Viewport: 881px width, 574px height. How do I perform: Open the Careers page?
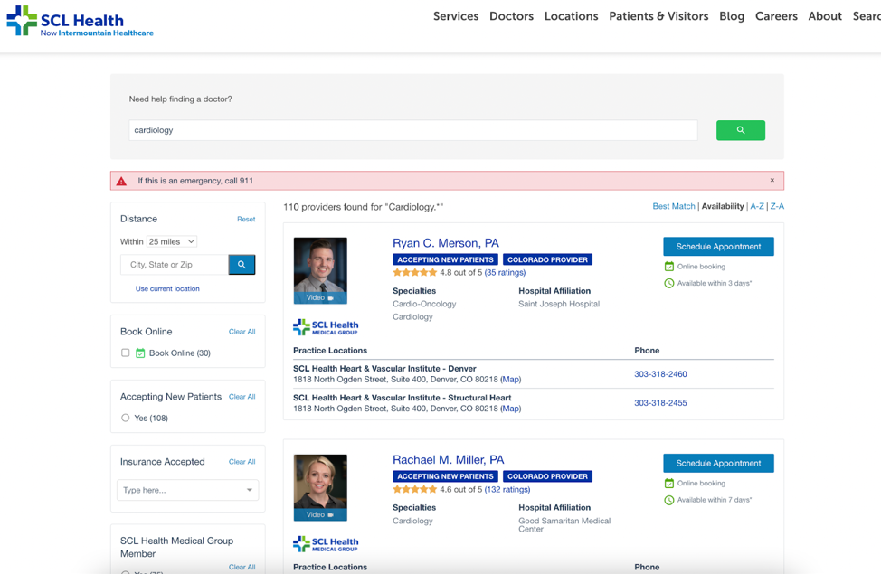(776, 16)
